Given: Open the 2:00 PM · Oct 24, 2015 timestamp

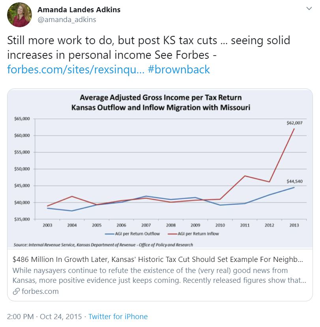Looking at the screenshot, I should coord(45,316).
